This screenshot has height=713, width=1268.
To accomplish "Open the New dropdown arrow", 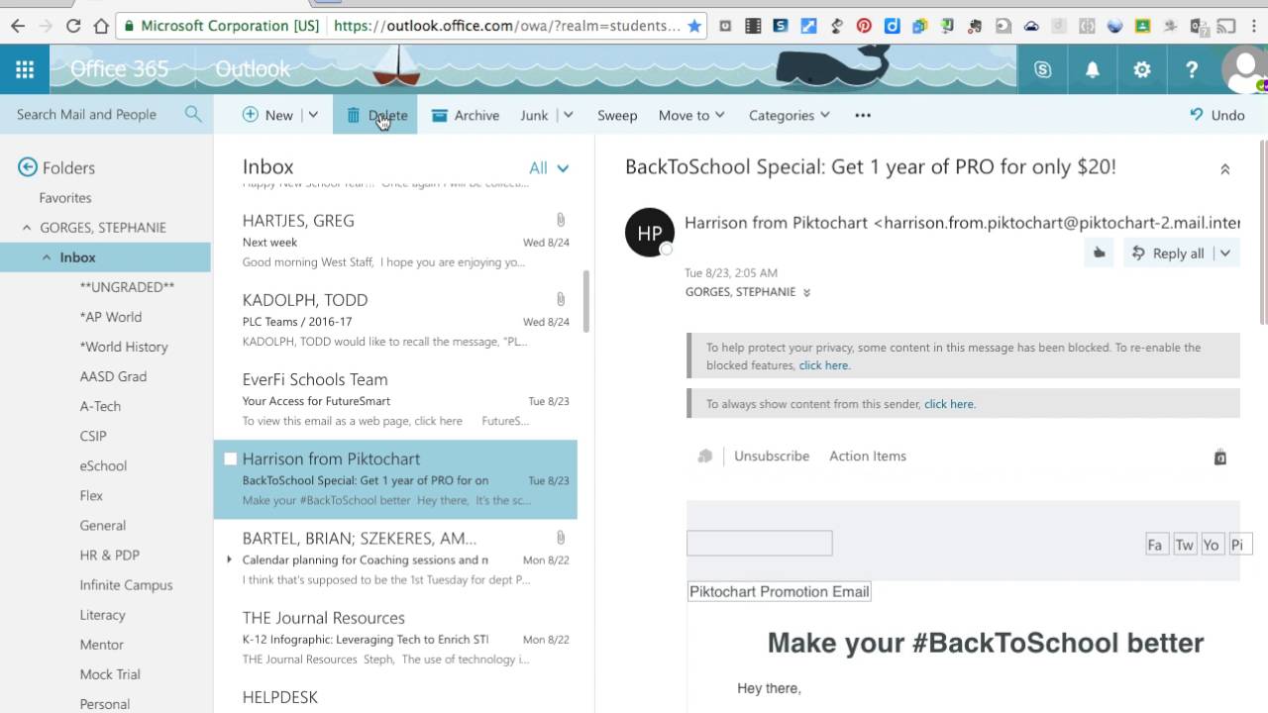I will [313, 115].
